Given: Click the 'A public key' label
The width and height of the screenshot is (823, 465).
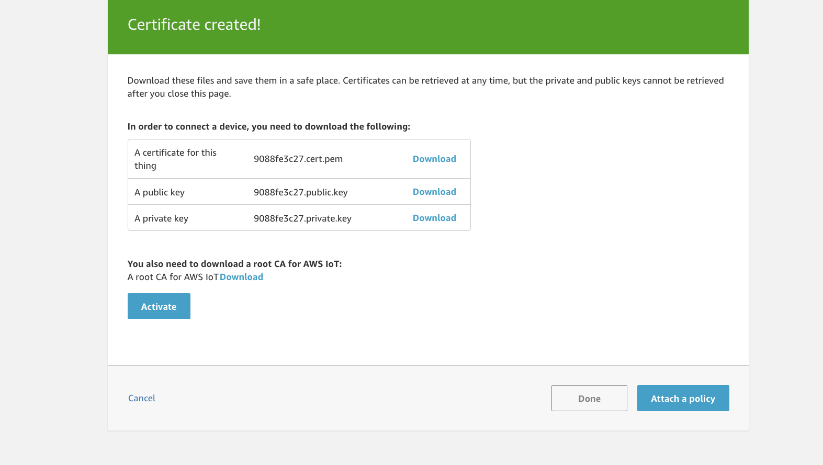Looking at the screenshot, I should (x=160, y=192).
